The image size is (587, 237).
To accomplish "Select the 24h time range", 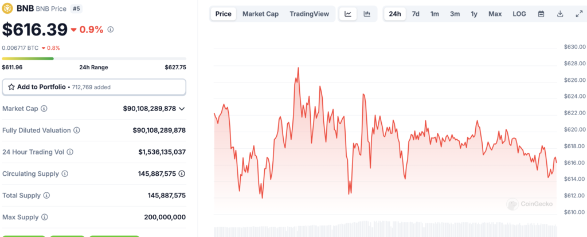I will (395, 14).
